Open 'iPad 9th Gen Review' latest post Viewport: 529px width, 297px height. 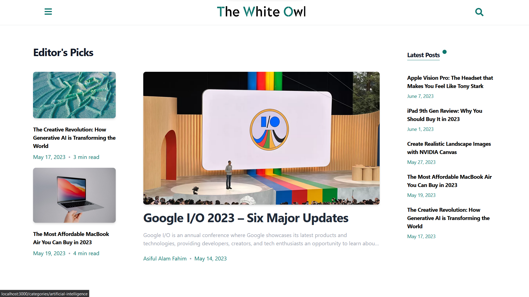445,115
